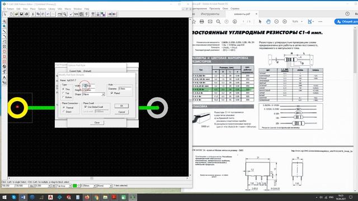Click the Acrobat selection arrow tool
The width and height of the screenshot is (358, 201).
[x=260, y=21]
